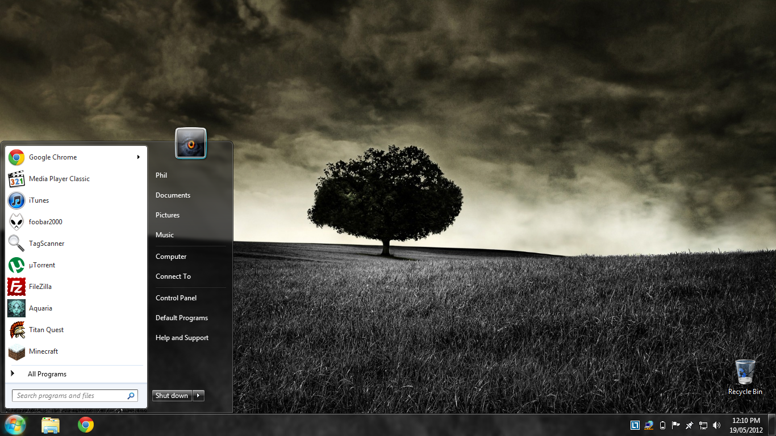Click the Search programs and files box

68,396
